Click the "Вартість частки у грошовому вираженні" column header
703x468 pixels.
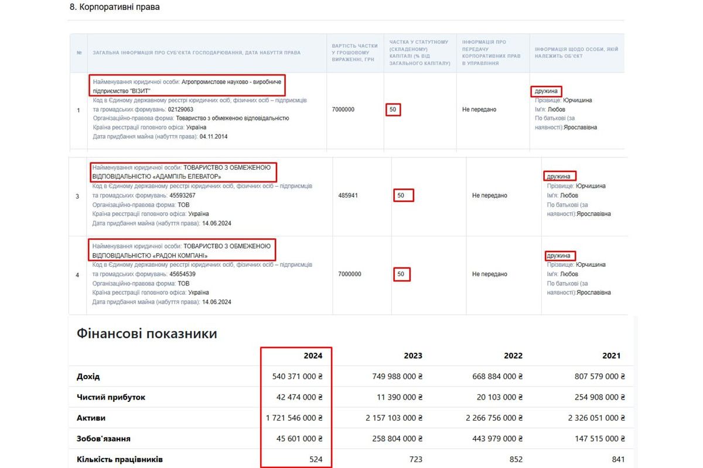point(354,53)
